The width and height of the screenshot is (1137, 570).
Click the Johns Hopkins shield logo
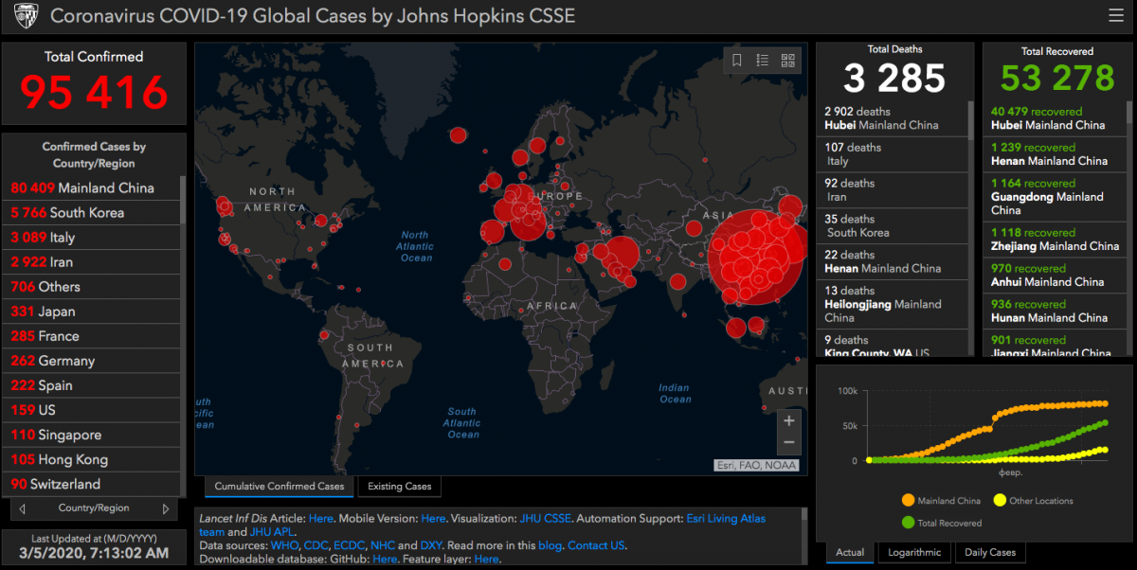pos(27,16)
